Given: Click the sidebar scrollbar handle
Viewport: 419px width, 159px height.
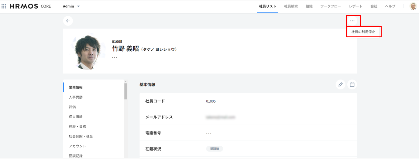Looking at the screenshot, I should pos(126,91).
